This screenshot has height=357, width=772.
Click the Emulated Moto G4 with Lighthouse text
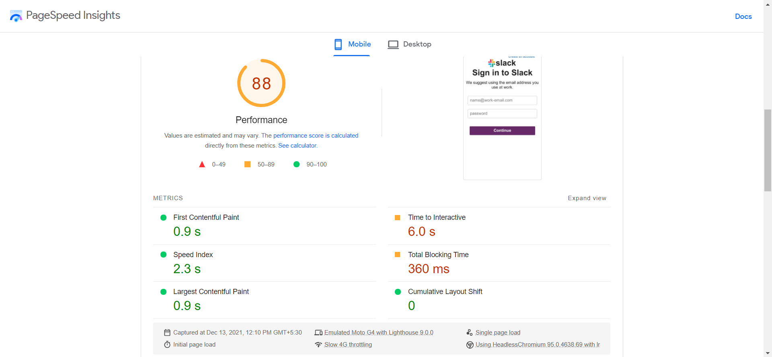pos(379,333)
